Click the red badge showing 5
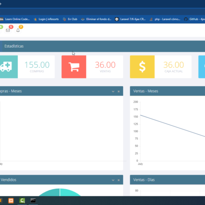 (x=11, y=27)
